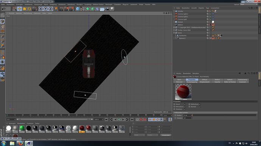
Task: Open Firefox from the taskbar
Action: (20, 143)
